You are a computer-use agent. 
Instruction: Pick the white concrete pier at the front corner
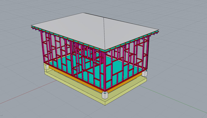105,95
